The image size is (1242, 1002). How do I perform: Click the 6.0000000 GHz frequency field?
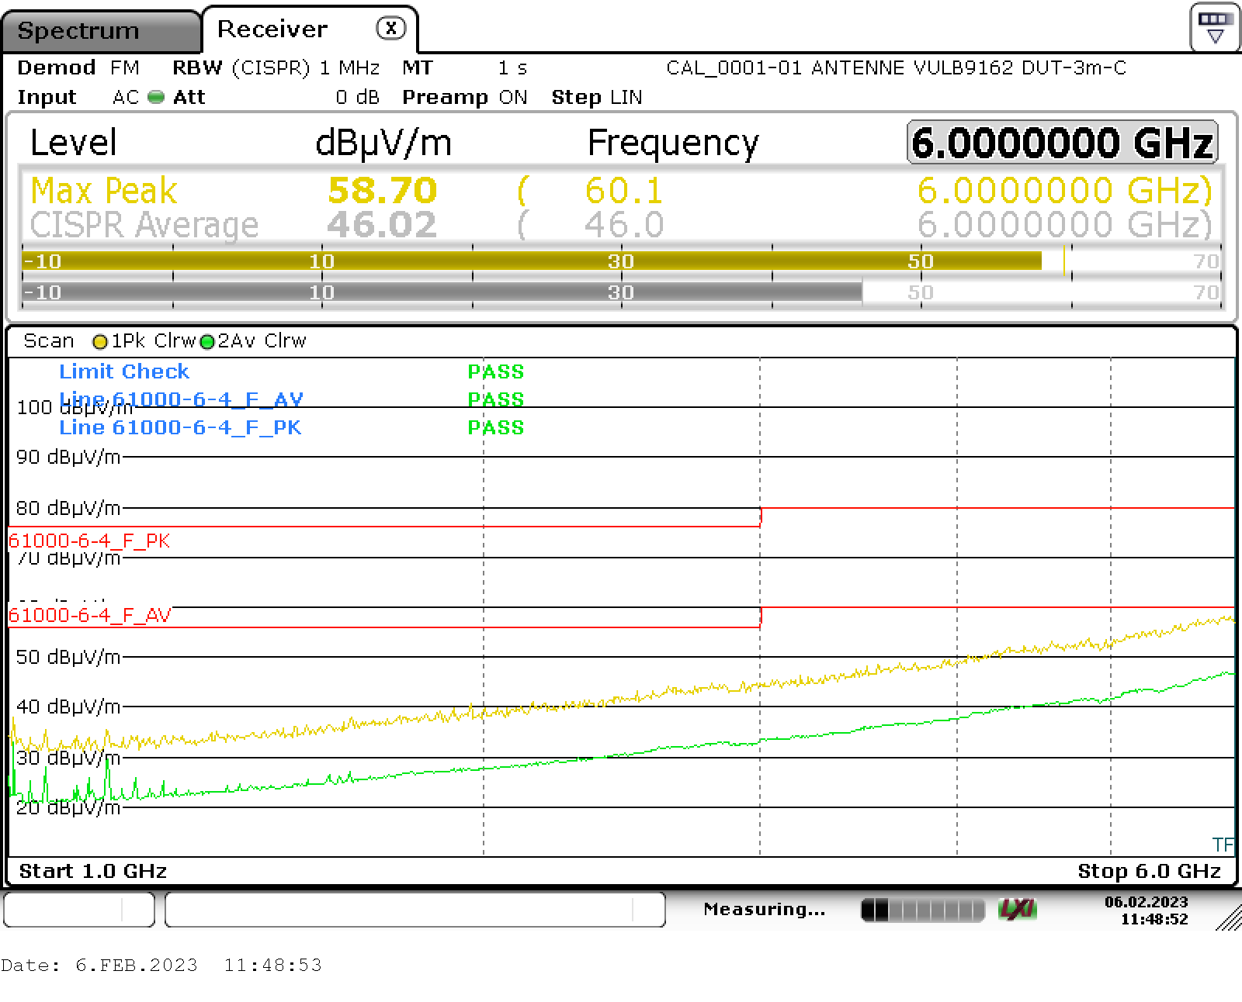point(1062,143)
